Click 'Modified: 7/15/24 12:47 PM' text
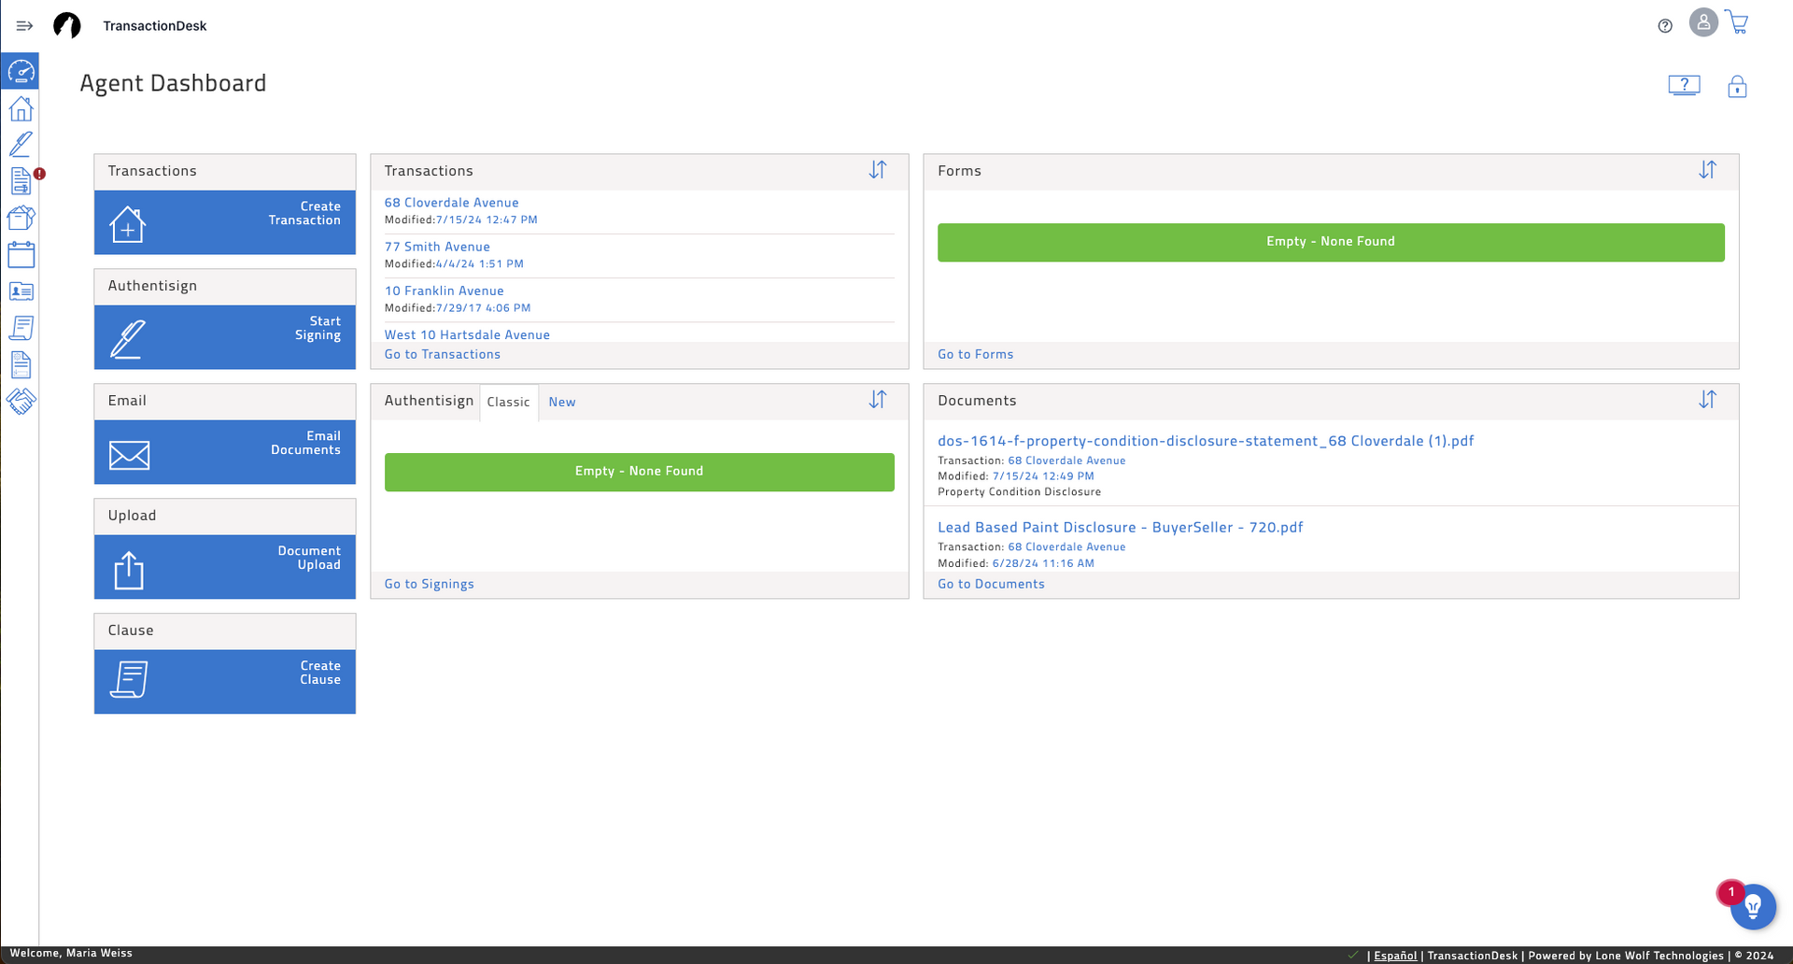This screenshot has height=964, width=1793. 461,220
